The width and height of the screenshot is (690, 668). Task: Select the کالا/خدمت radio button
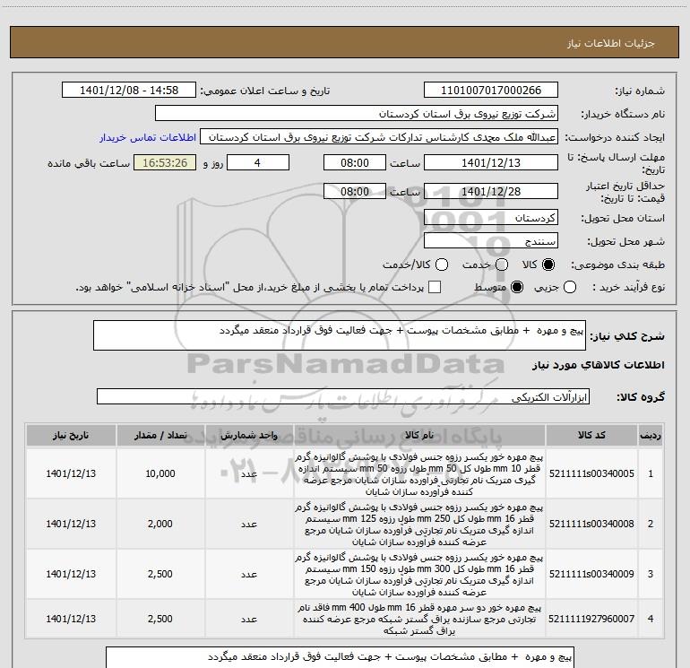pyautogui.click(x=442, y=265)
